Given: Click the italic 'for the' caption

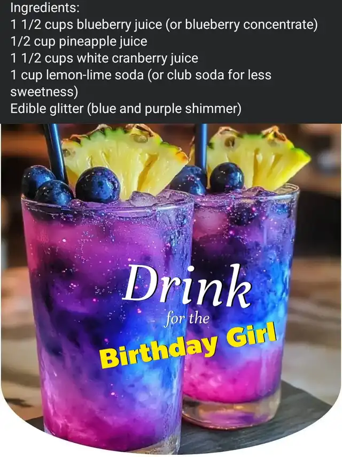Looking at the screenshot, I should 186,319.
